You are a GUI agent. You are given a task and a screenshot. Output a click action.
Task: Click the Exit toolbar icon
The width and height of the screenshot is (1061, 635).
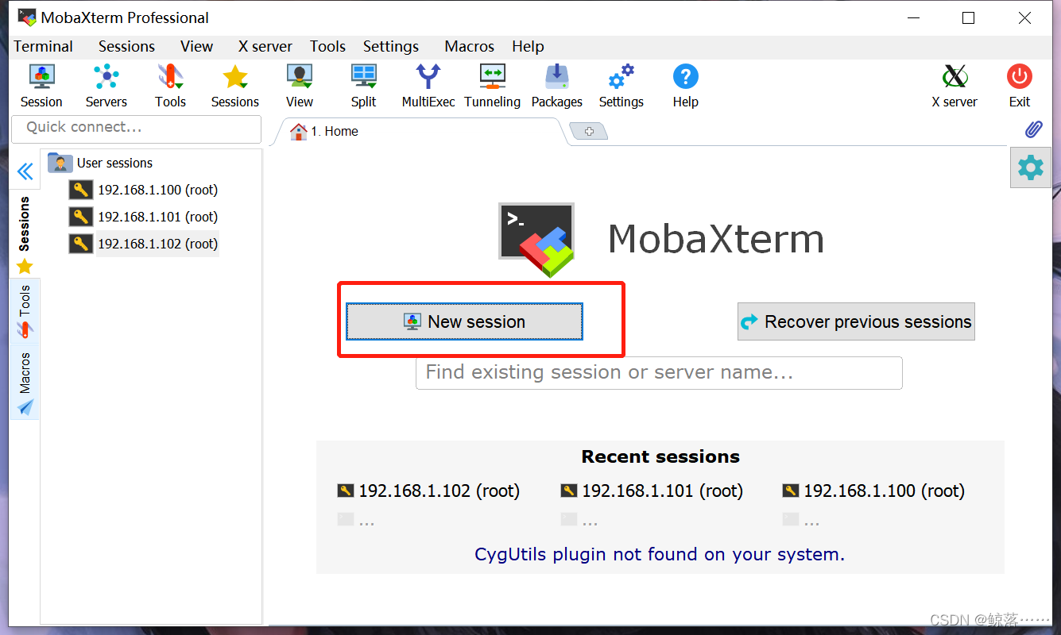1019,77
